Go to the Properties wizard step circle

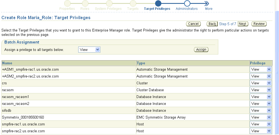[67, 4]
